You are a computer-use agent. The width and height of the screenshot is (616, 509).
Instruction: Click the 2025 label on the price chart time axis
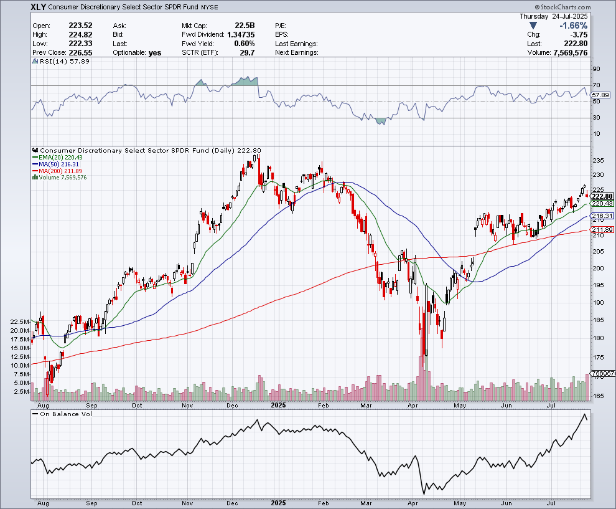(279, 405)
